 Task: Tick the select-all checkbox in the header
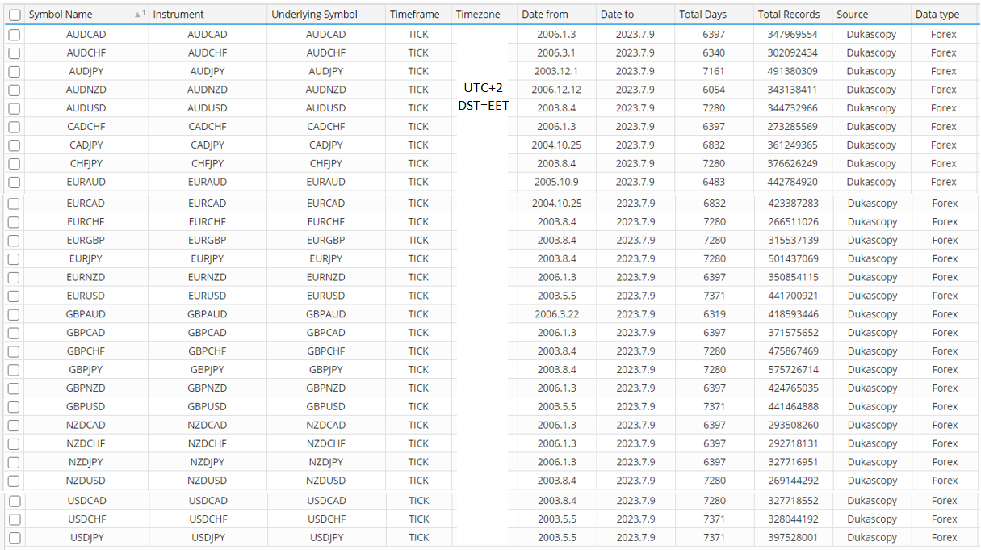(15, 15)
